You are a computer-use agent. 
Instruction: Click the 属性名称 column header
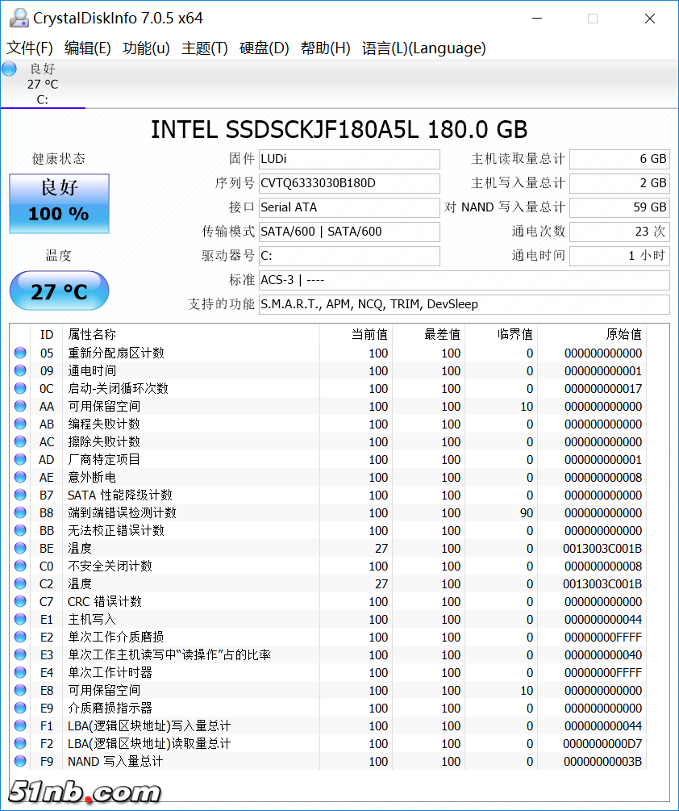pos(92,334)
